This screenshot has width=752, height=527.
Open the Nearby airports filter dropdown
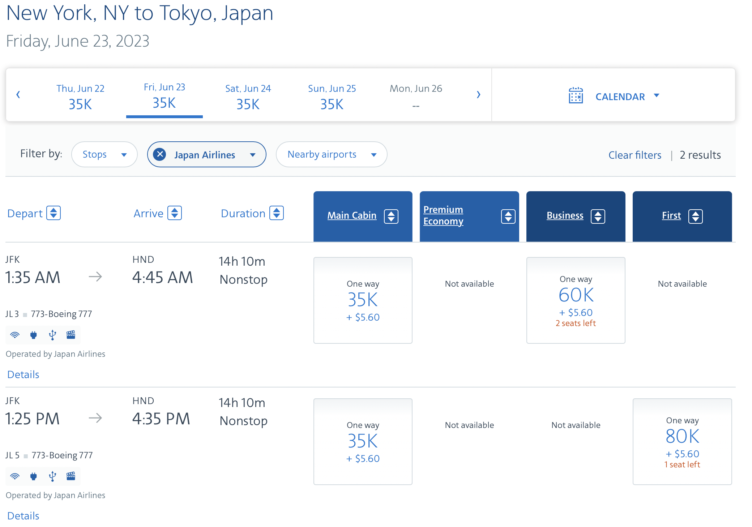(332, 154)
